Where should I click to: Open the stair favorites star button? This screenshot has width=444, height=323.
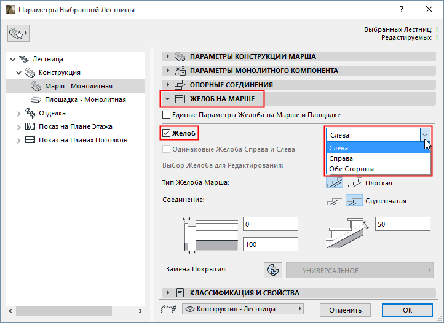click(x=18, y=33)
